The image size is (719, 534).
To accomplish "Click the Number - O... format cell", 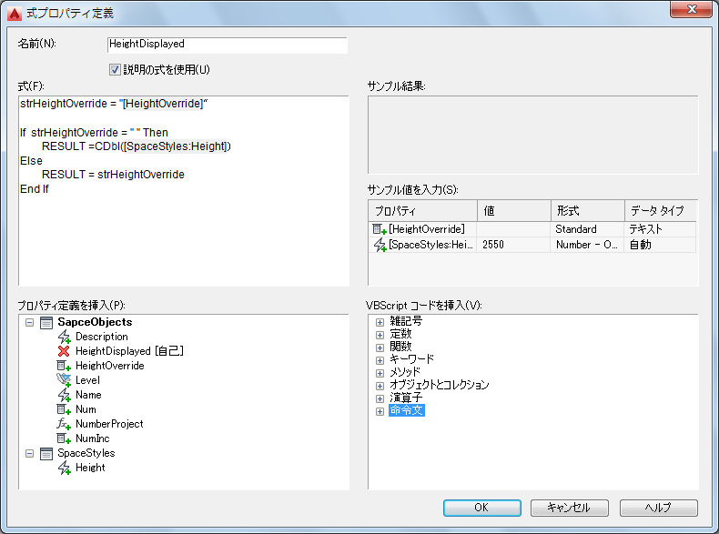I will point(587,245).
